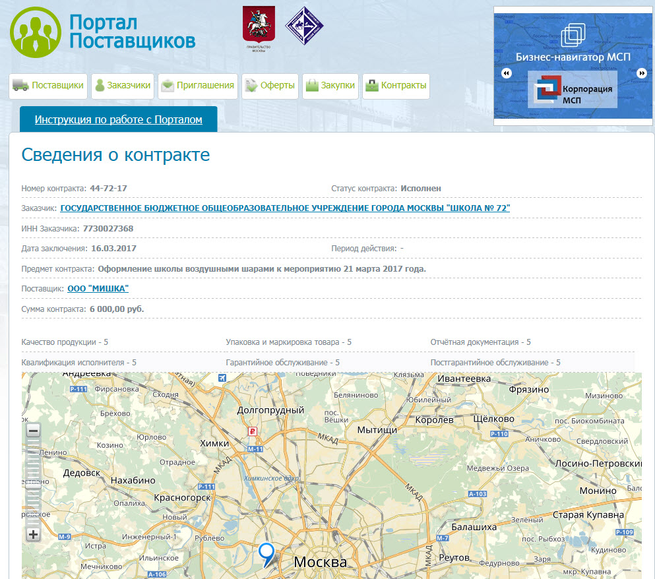Go to the Приглашения section
Viewport: 655px width, 579px height.
coord(197,86)
